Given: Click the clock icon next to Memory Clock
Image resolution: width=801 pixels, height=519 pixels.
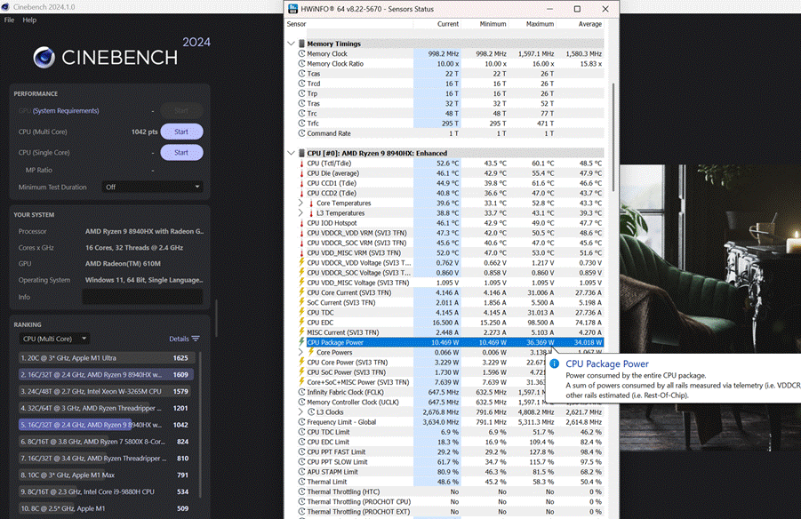Looking at the screenshot, I should tap(301, 54).
